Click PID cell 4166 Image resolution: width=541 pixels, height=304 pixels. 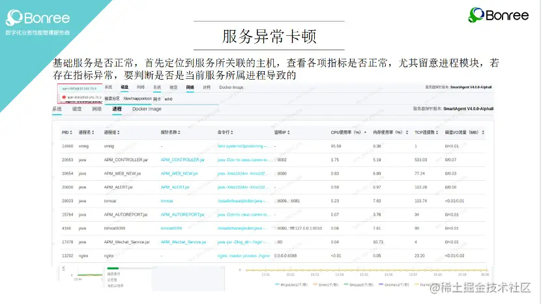pos(66,228)
